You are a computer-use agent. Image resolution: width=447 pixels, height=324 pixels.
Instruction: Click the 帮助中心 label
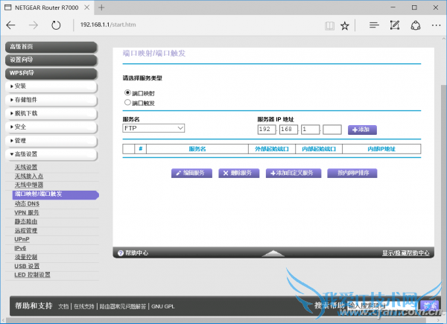pos(137,253)
